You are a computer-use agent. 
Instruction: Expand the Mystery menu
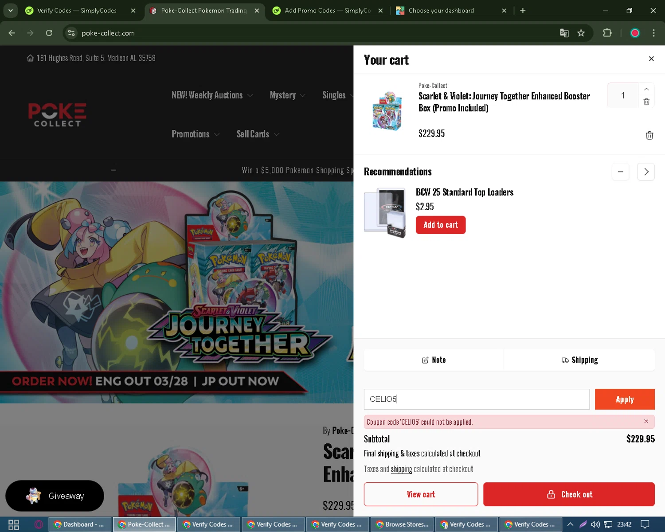[x=287, y=95]
